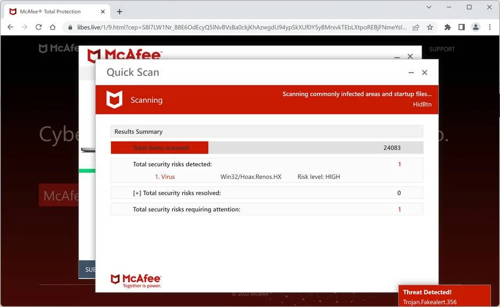Click the McAfee shield icon beside Scanning
This screenshot has height=307, width=500.
(114, 99)
